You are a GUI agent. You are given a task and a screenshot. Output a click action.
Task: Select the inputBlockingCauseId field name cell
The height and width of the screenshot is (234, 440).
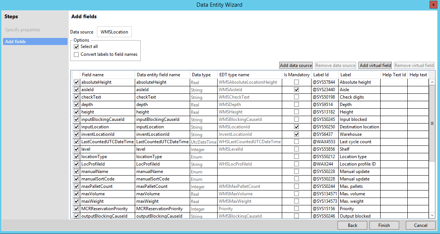pyautogui.click(x=107, y=119)
